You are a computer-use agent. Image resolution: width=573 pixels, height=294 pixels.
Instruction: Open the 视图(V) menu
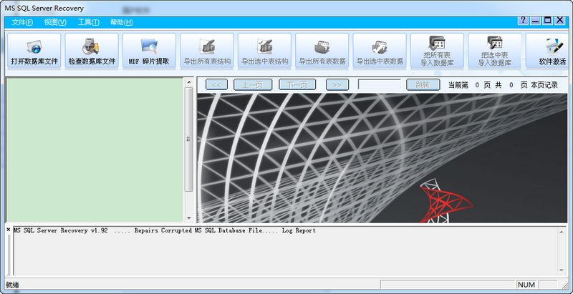tap(55, 22)
